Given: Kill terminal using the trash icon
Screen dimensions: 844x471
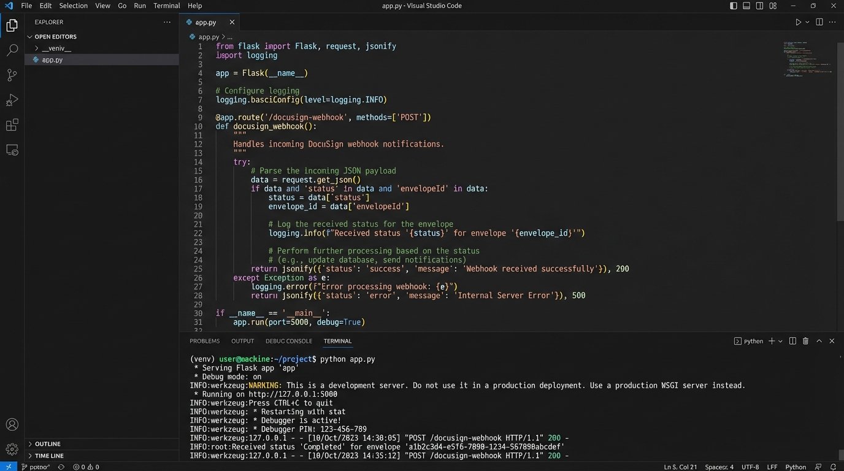Looking at the screenshot, I should 805,341.
